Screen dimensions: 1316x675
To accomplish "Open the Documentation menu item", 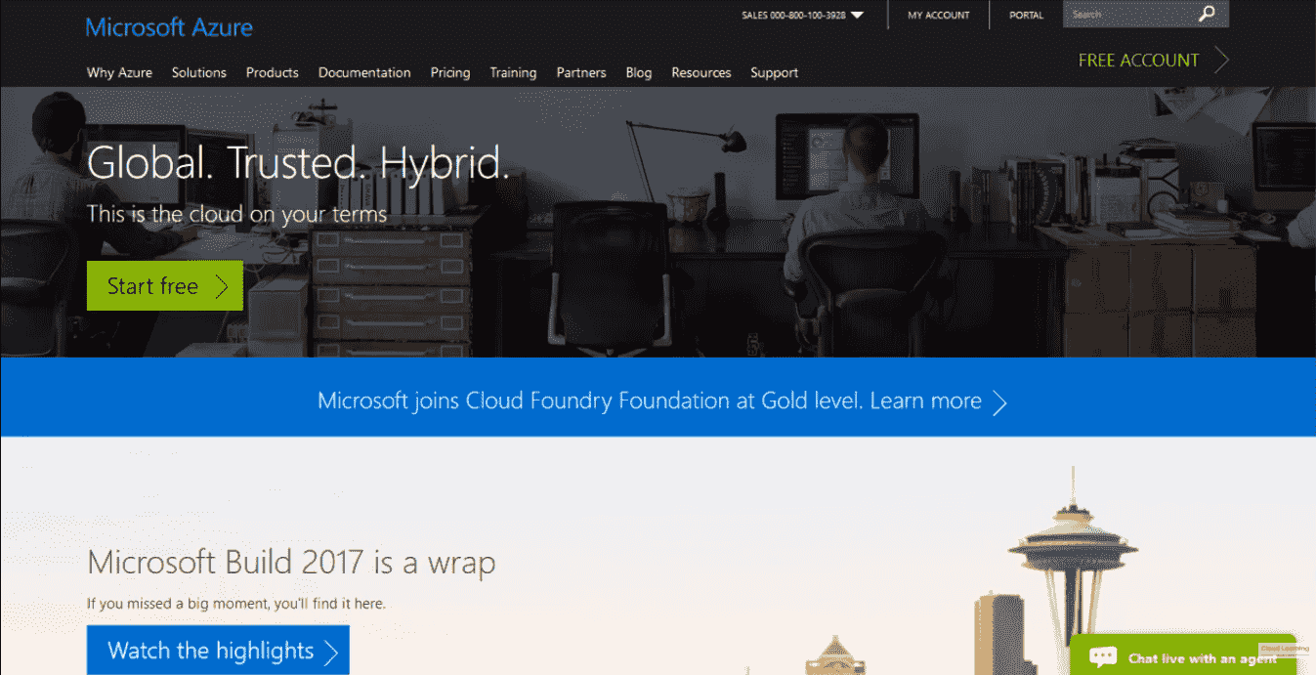I will [x=364, y=72].
